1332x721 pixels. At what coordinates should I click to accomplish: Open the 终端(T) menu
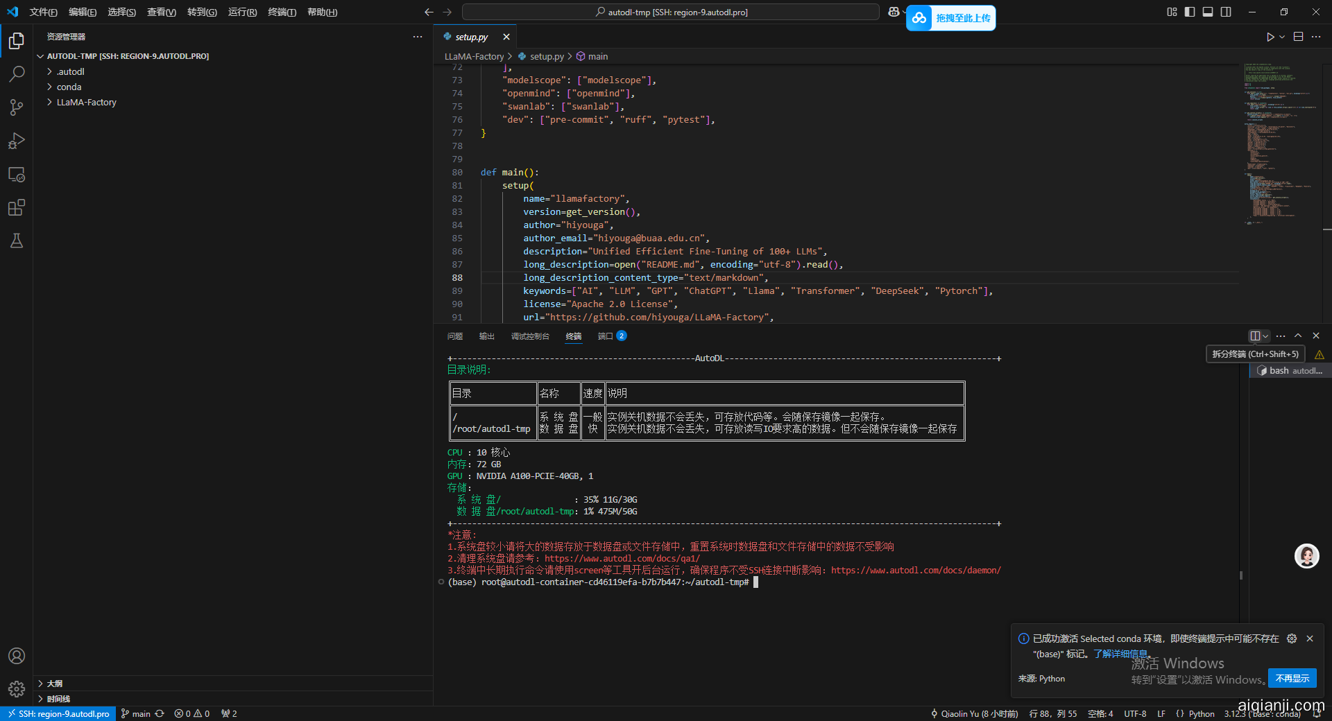pyautogui.click(x=282, y=12)
